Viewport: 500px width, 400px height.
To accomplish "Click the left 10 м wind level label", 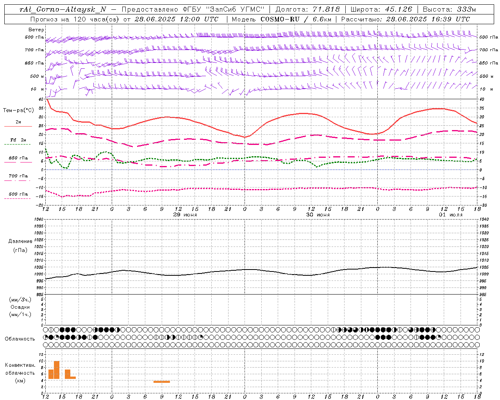I will pos(37,89).
